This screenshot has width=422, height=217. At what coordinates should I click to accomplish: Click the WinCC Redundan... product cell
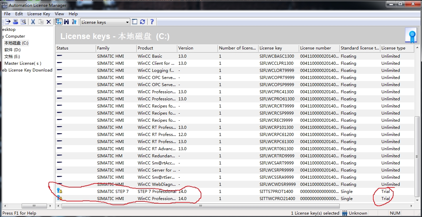tap(157, 156)
